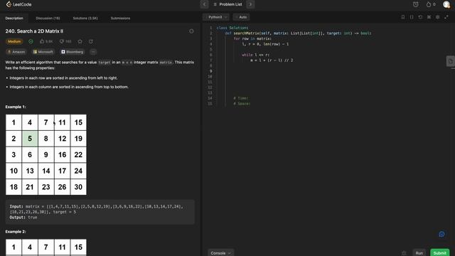The width and height of the screenshot is (455, 256).
Task: Click the debugger icon beside Run
Action: coord(404,253)
